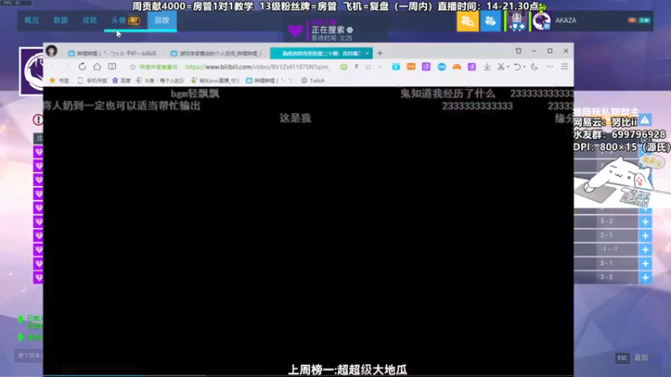Click the orange find-group icon
Image resolution: width=671 pixels, height=377 pixels.
[467, 20]
